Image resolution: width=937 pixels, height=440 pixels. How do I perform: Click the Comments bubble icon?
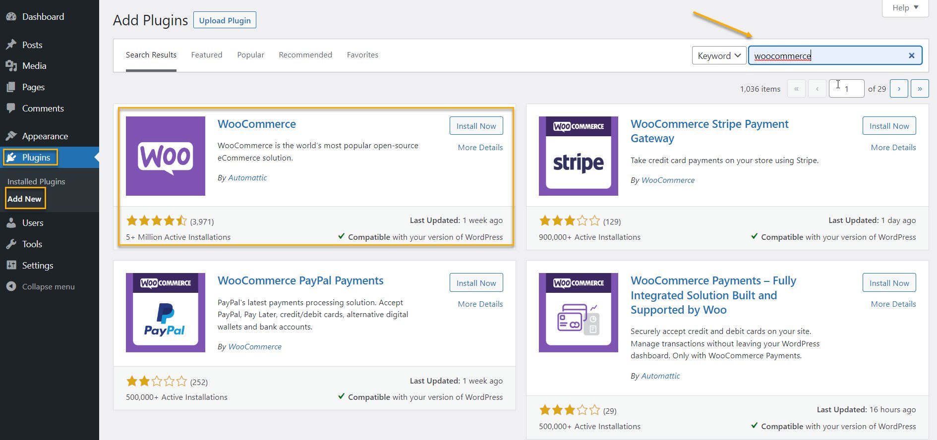(11, 108)
